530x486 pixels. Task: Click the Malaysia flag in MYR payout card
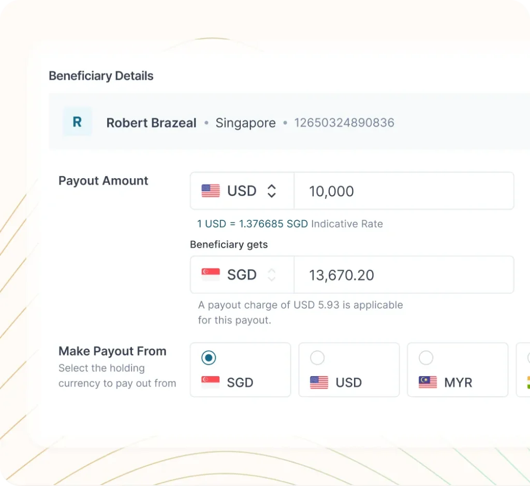click(x=428, y=382)
